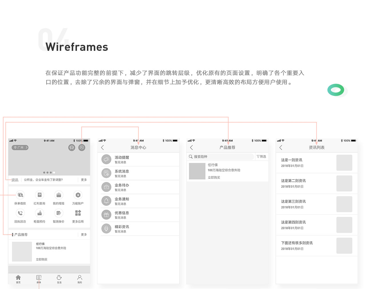Viewport: 366px width, 289px height.
Task: Tap the 保单借款 policy loan icon
Action: point(20,195)
